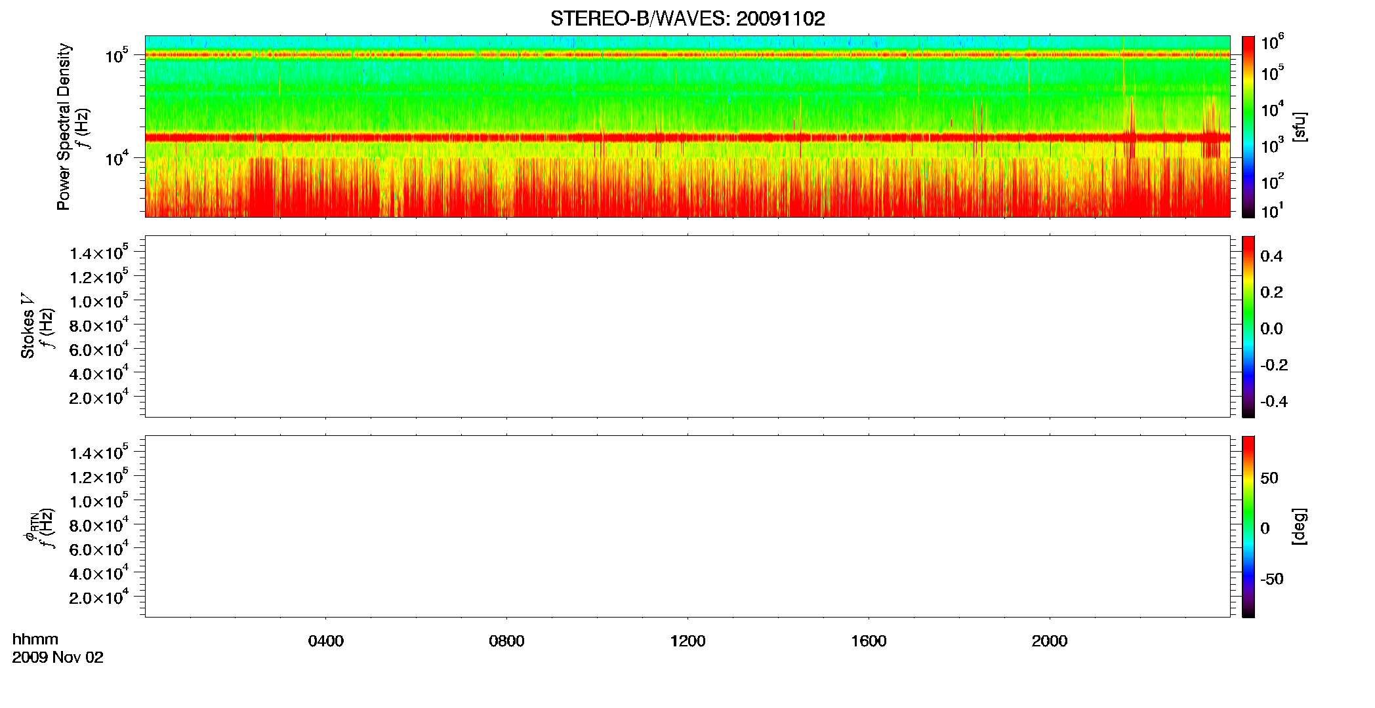The height and width of the screenshot is (708, 1375).
Task: Click the empty Stokes V plot panel
Action: coord(687,326)
